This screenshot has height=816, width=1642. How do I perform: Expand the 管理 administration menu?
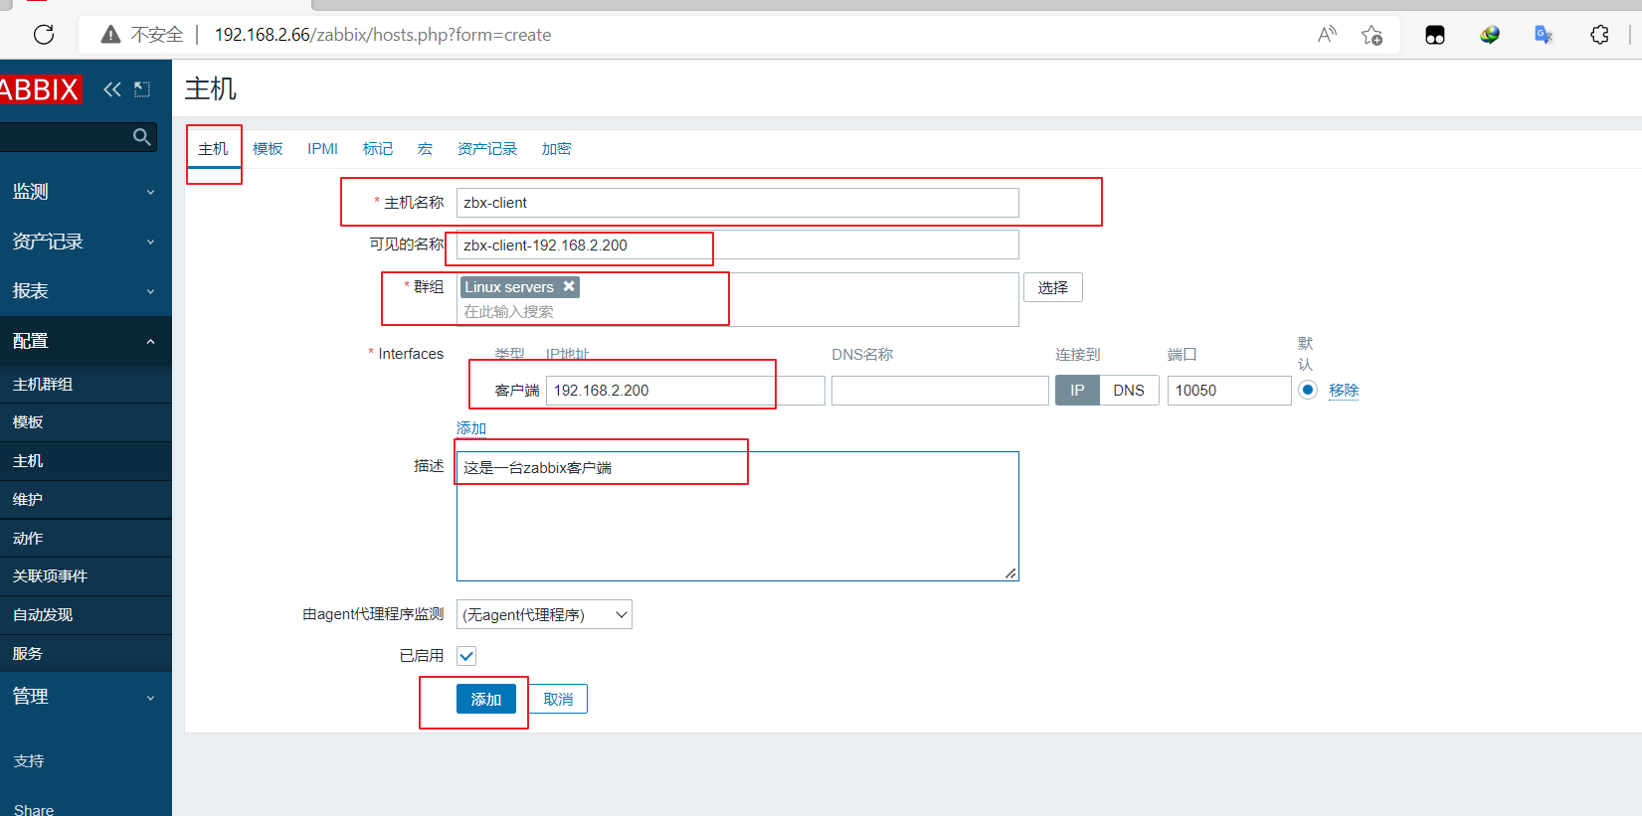tap(86, 697)
